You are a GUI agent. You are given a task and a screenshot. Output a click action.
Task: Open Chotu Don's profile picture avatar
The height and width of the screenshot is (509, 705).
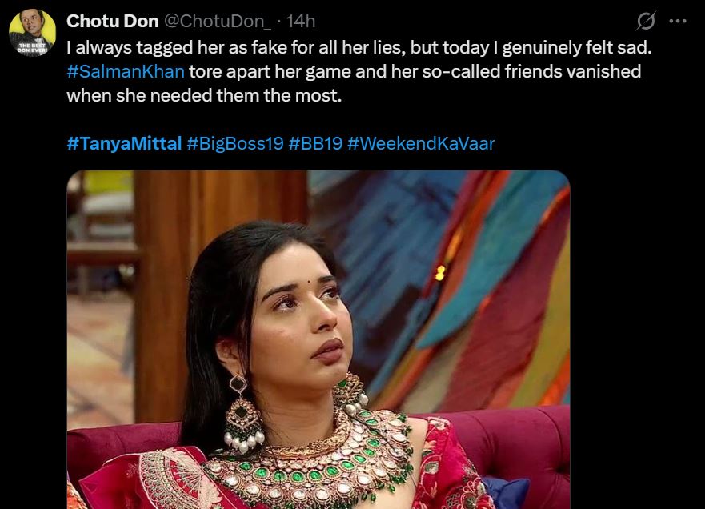[x=32, y=33]
